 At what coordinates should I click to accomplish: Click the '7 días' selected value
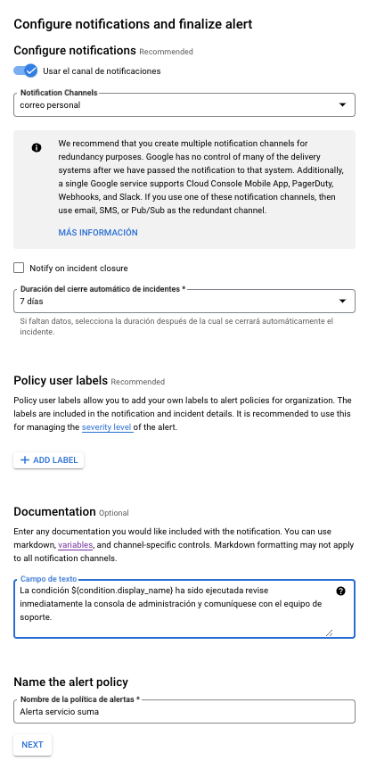31,301
